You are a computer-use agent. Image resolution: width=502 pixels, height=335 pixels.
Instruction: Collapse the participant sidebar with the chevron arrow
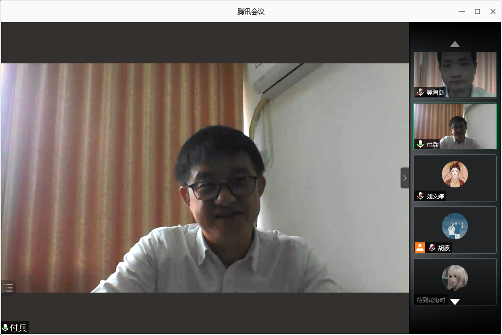(x=405, y=178)
